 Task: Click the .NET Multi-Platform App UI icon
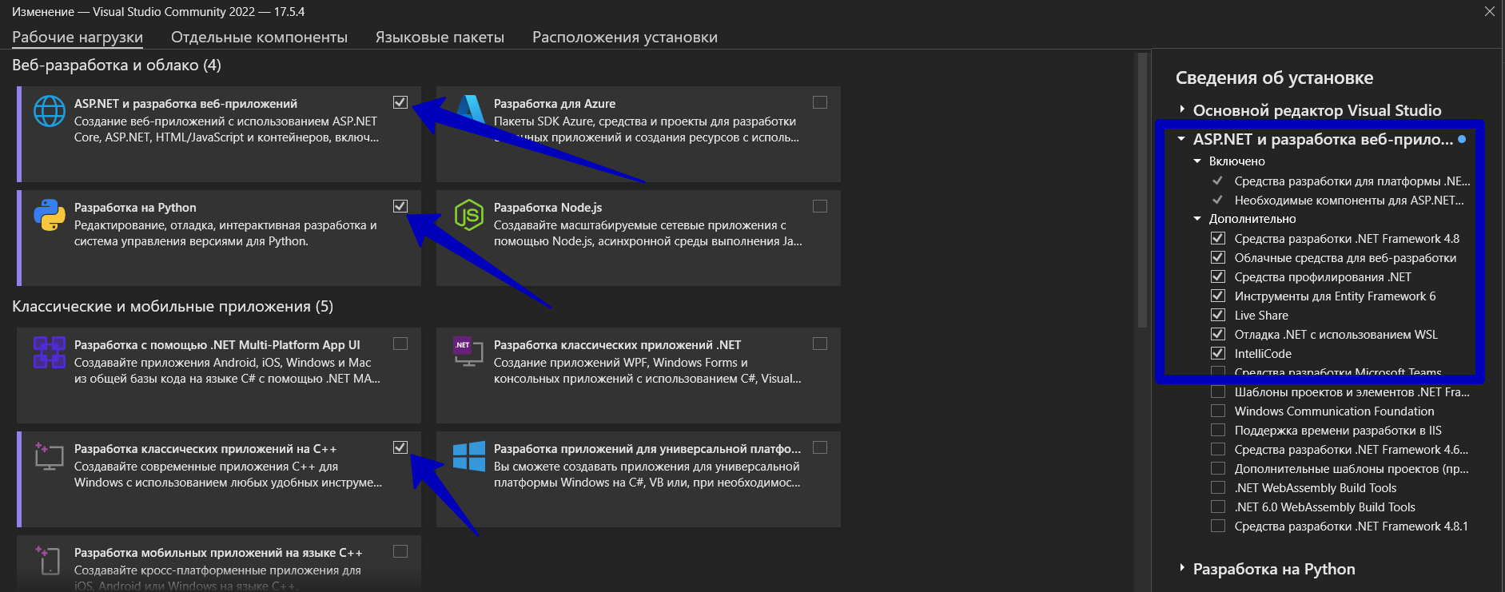[50, 352]
